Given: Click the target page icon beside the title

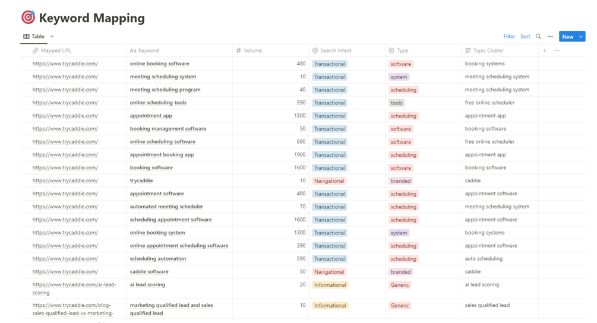Looking at the screenshot, I should tap(28, 17).
